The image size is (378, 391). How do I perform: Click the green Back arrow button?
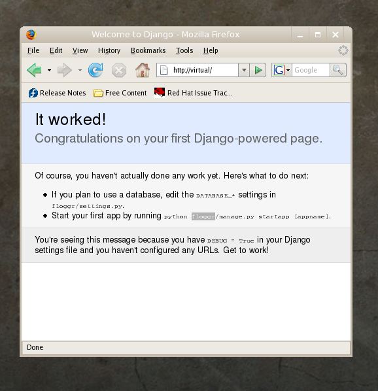pos(35,70)
